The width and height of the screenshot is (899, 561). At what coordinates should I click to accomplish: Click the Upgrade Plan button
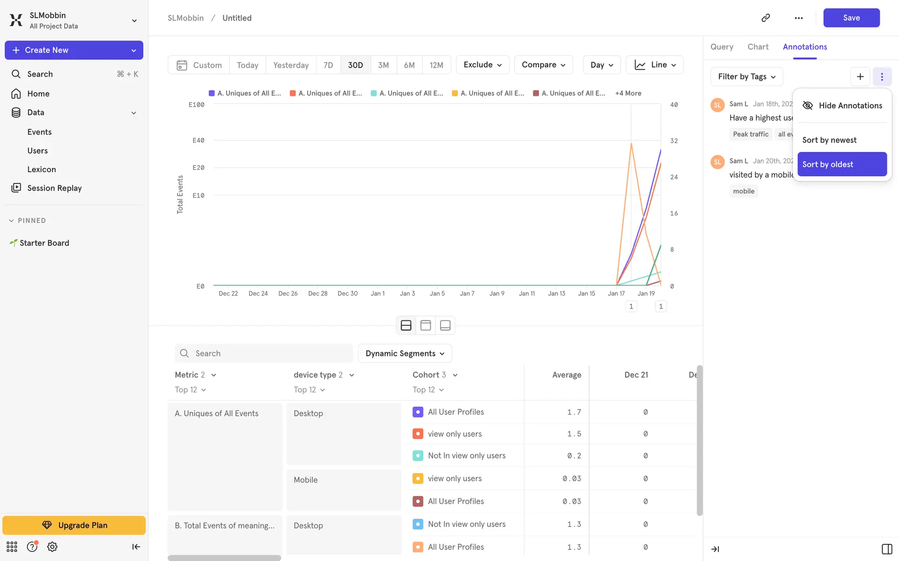[74, 525]
